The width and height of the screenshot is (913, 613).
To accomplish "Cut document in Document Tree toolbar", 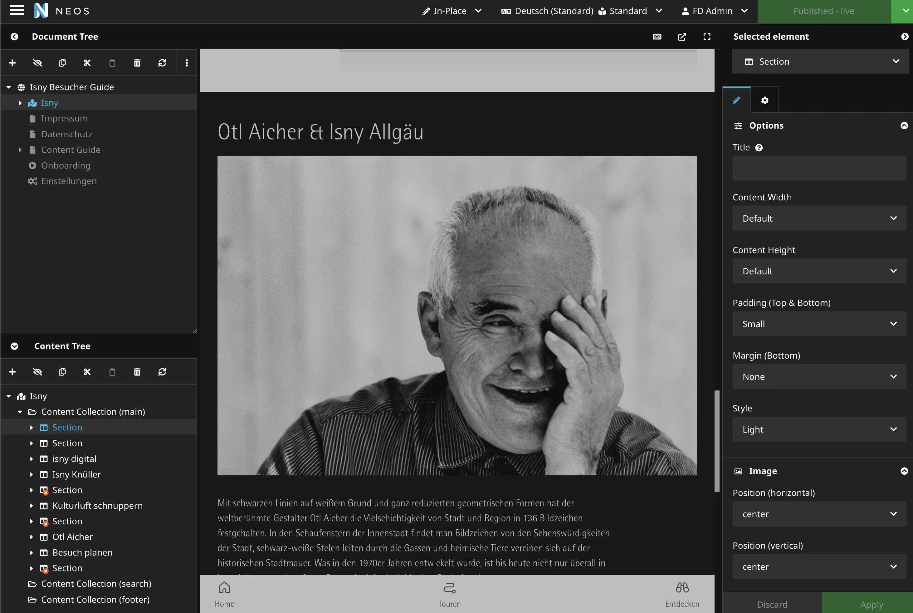I will pyautogui.click(x=87, y=63).
